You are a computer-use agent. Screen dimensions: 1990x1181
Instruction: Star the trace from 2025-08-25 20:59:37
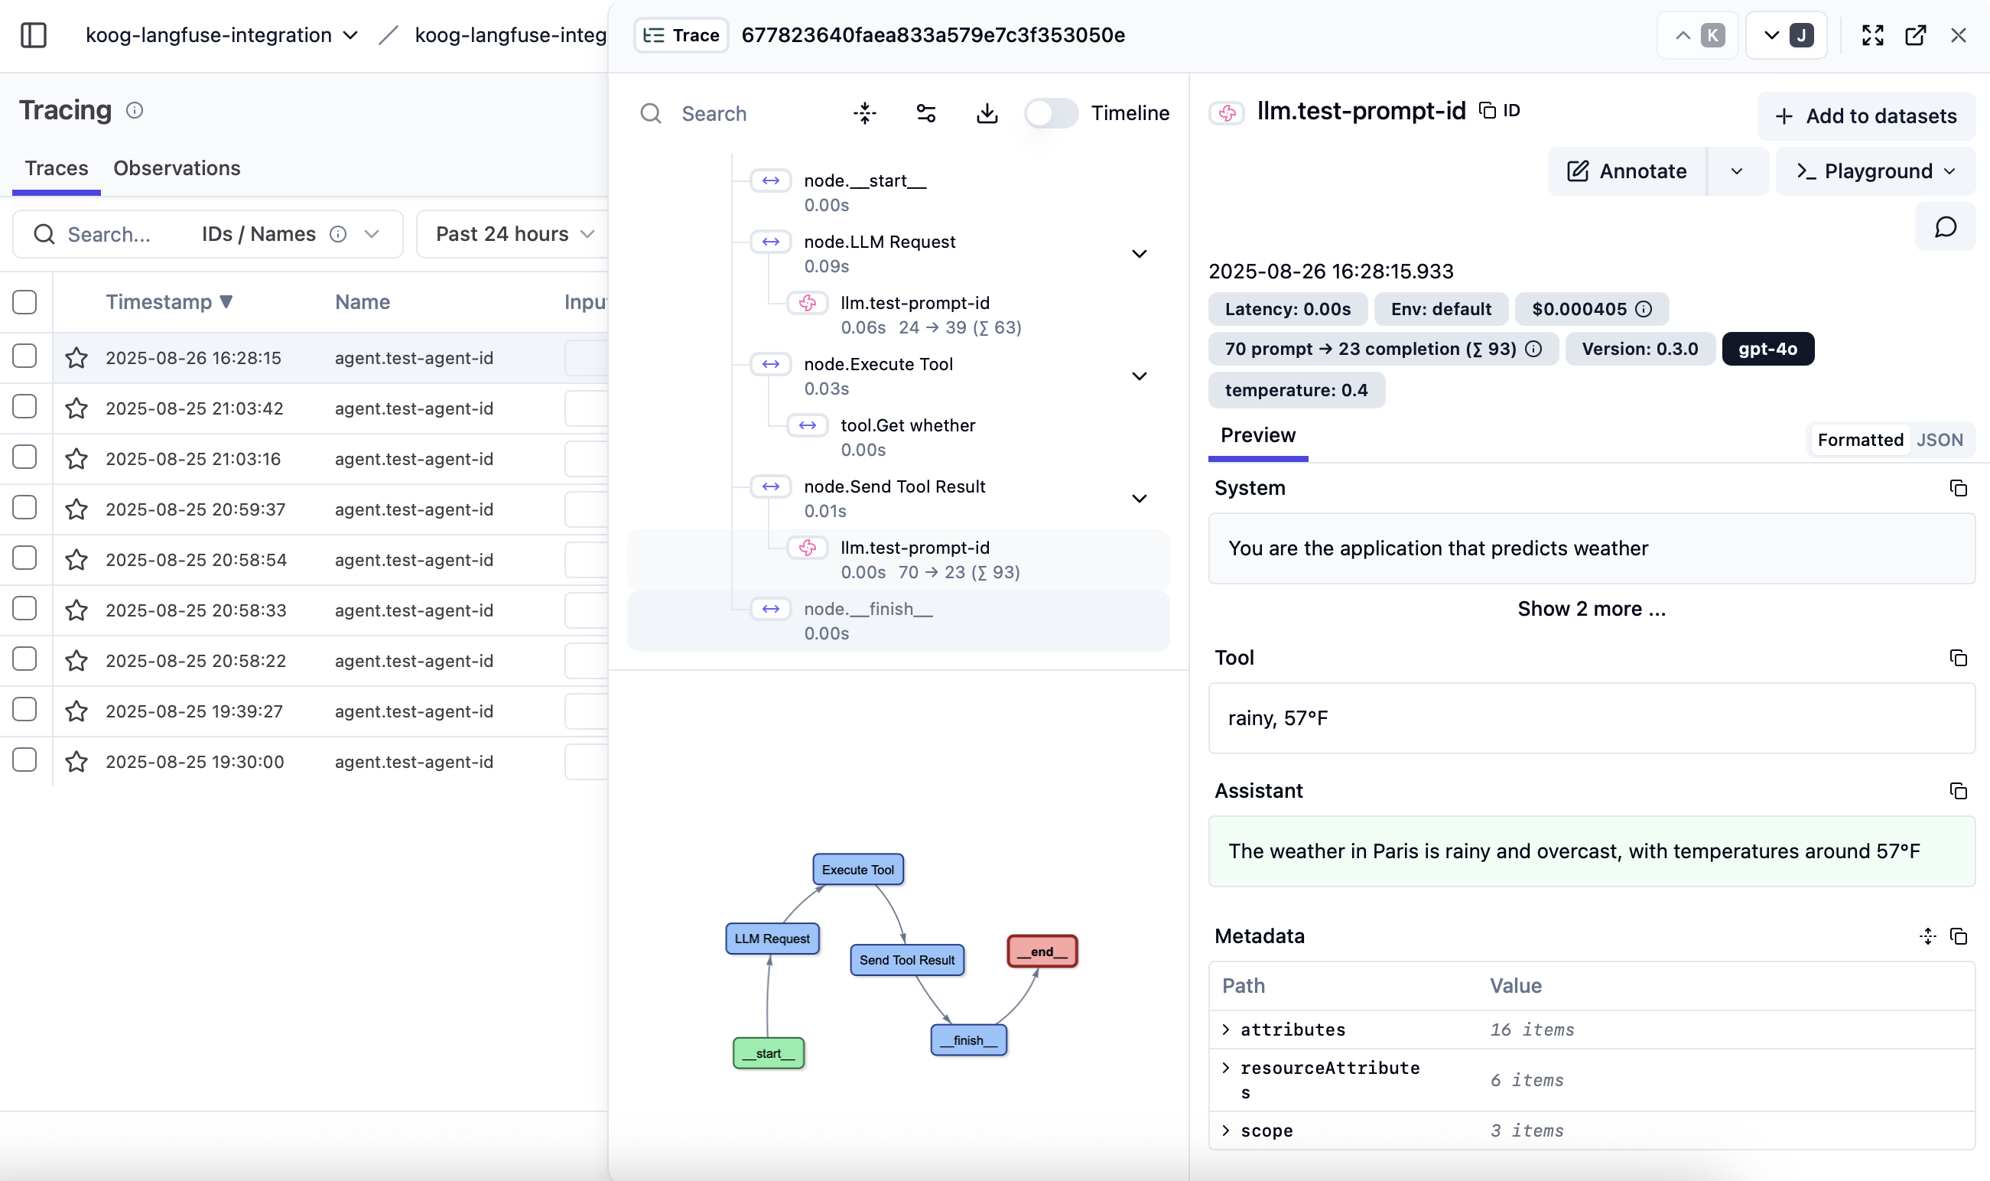pyautogui.click(x=76, y=509)
